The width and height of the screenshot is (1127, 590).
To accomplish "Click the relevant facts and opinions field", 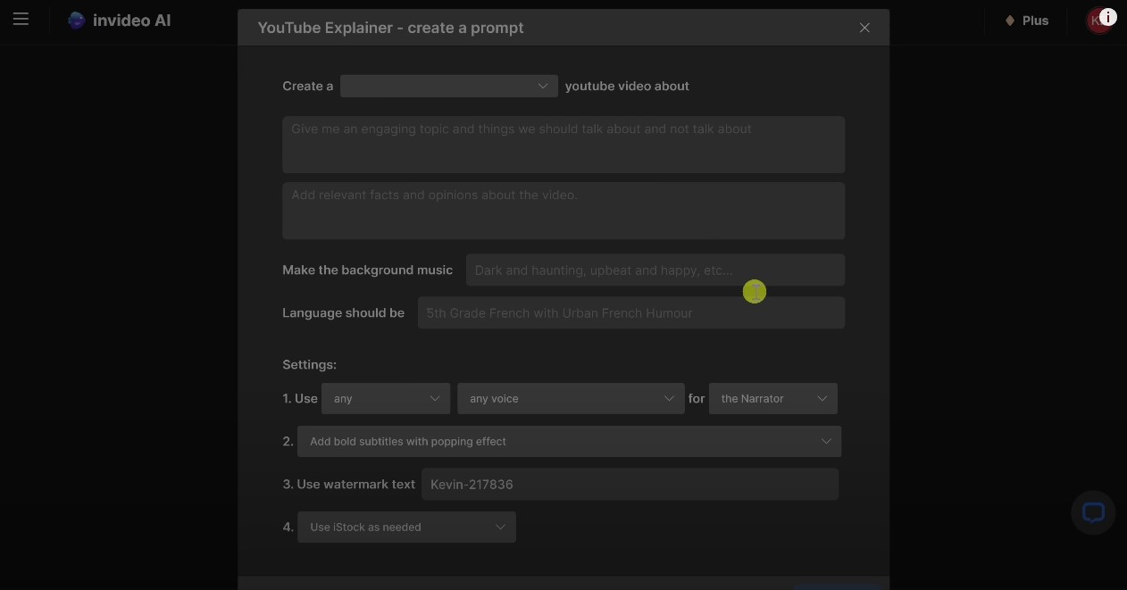I will tap(563, 210).
